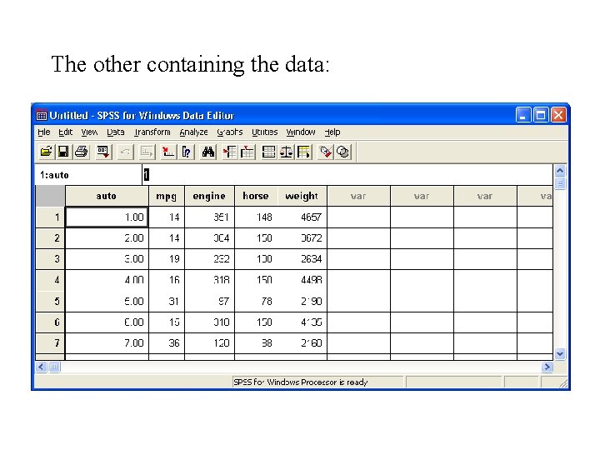Image resolution: width=600 pixels, height=450 pixels.
Task: Select row header 6
Action: (50, 322)
